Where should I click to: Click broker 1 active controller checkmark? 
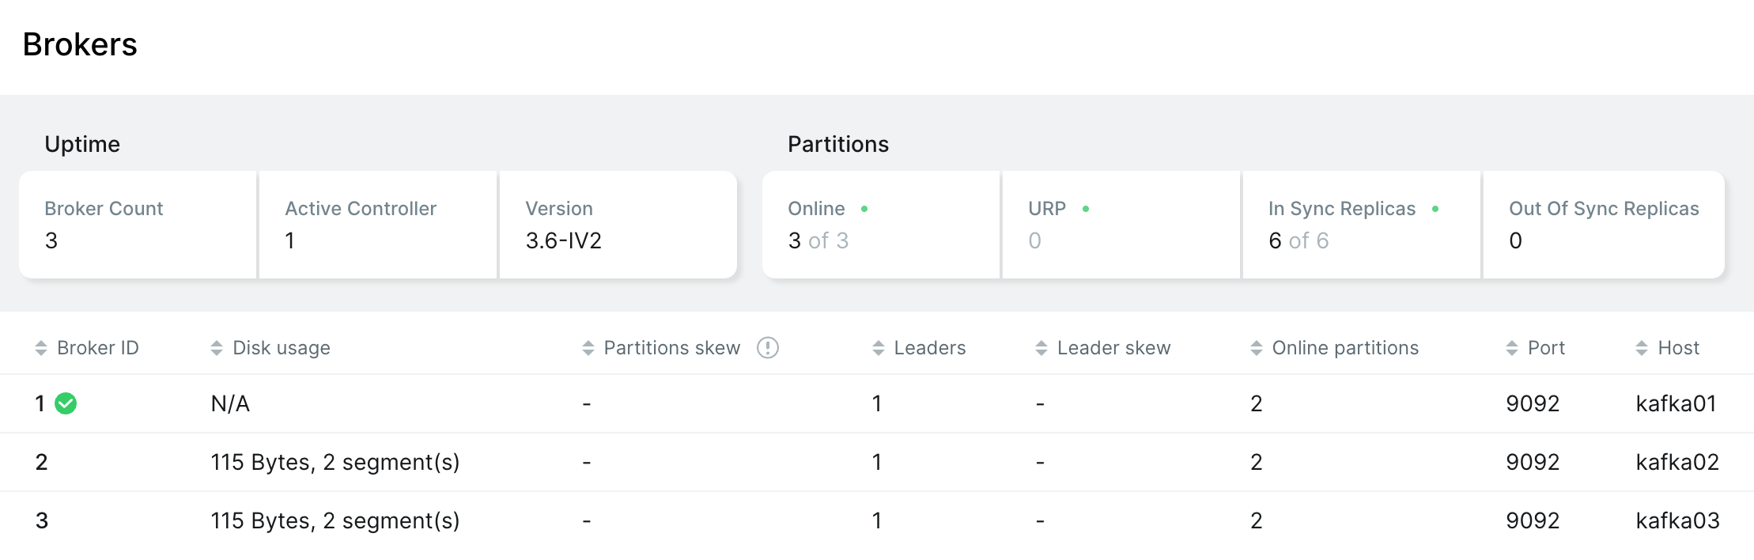(66, 403)
